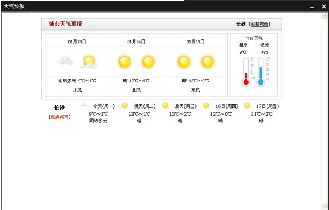Select the 01月13日 date header

pos(77,41)
